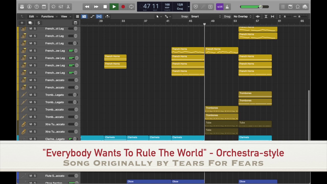Screen dimensions: 327x184
Task: Open the Snap Smart dropdown
Action: pyautogui.click(x=206, y=16)
